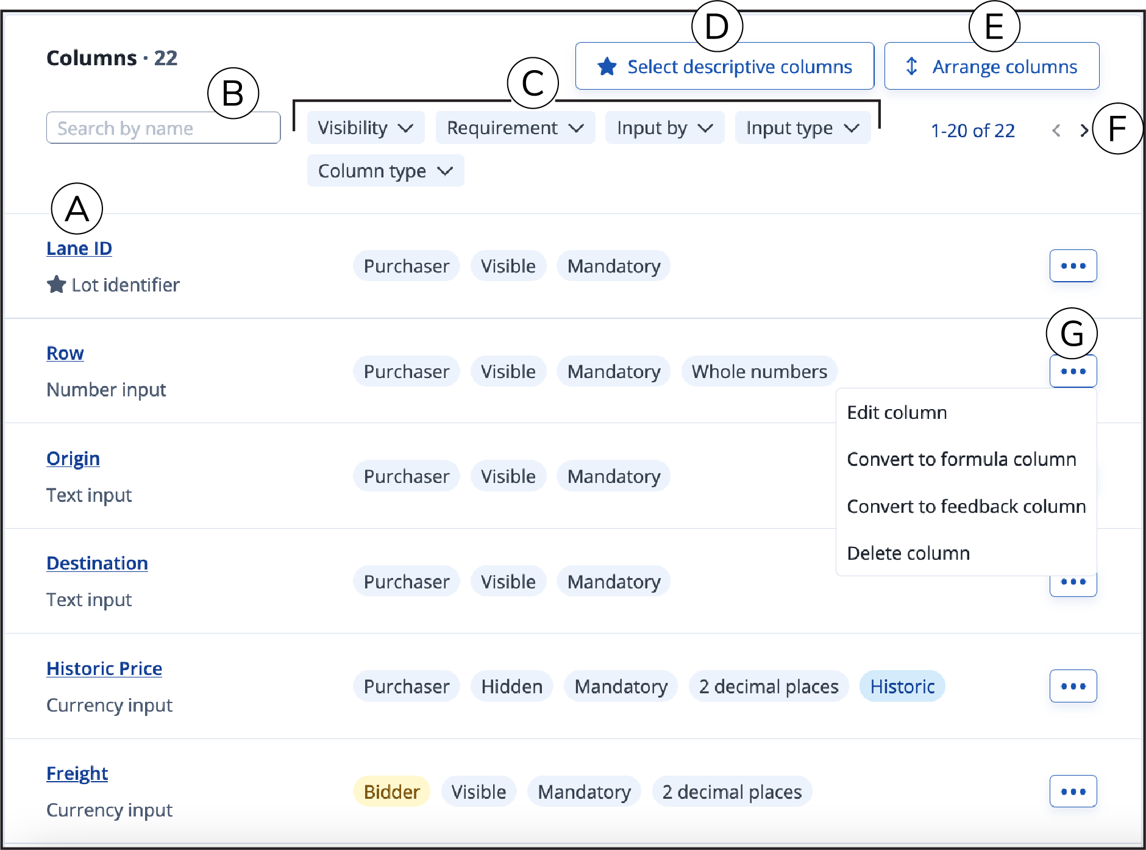1146x850 pixels.
Task: Focus the Search by name field
Action: tap(163, 128)
